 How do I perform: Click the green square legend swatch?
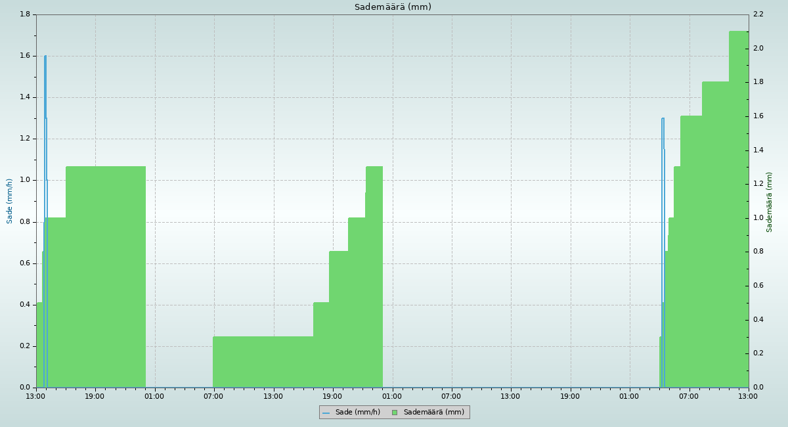(395, 413)
